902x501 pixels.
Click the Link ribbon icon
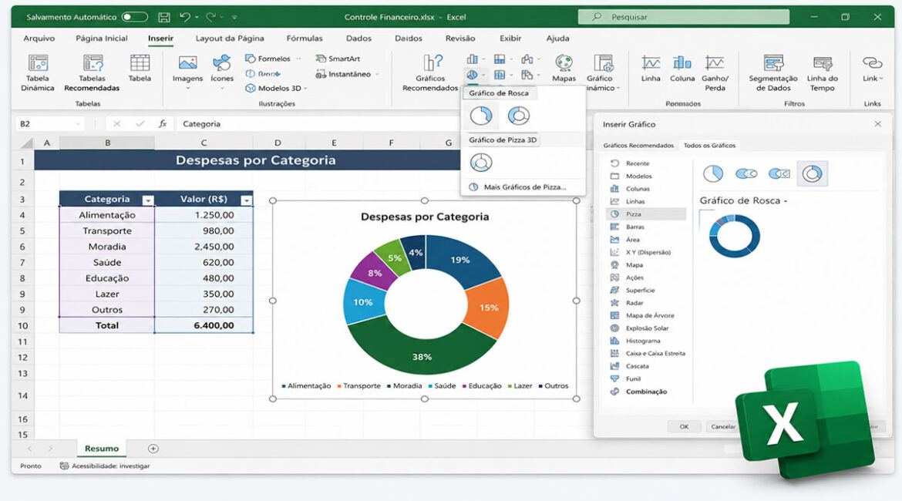click(x=872, y=62)
